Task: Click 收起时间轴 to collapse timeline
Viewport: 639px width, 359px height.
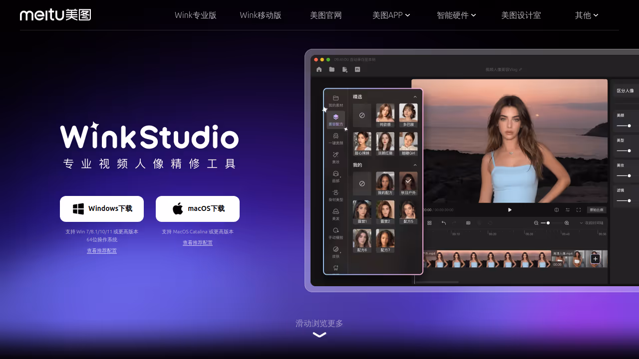Action: coord(591,223)
